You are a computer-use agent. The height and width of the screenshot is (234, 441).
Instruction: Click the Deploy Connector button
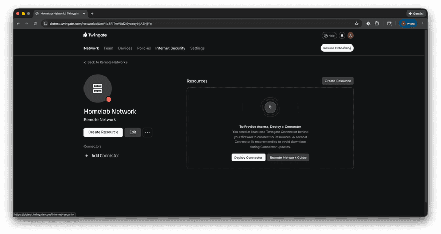click(248, 158)
